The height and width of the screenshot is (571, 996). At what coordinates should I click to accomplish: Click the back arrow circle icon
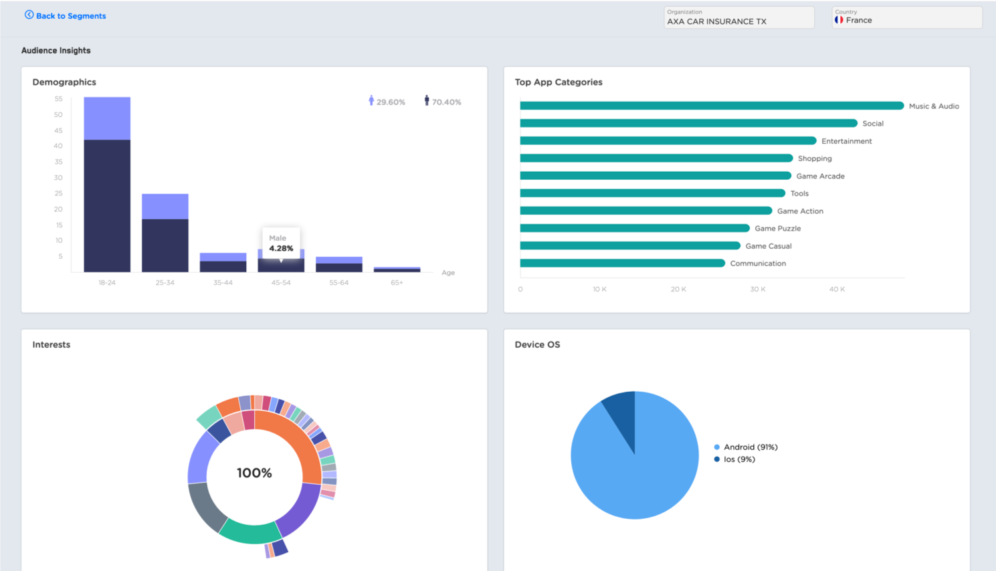29,15
